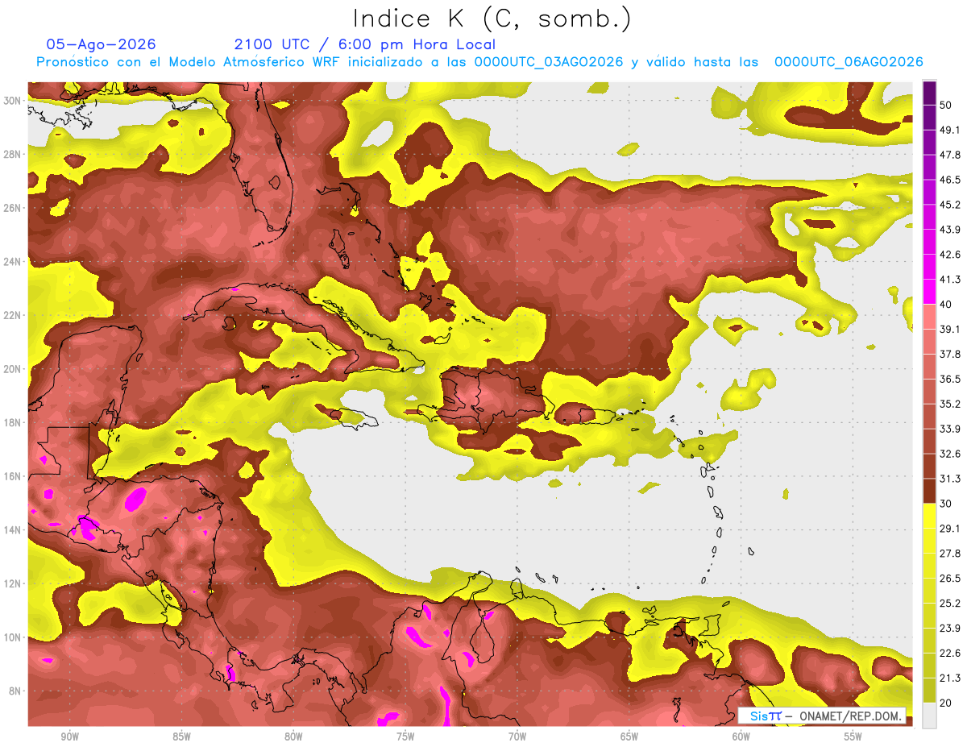967x747 pixels.
Task: Click the colorbar value "22.6"
Action: tap(950, 654)
